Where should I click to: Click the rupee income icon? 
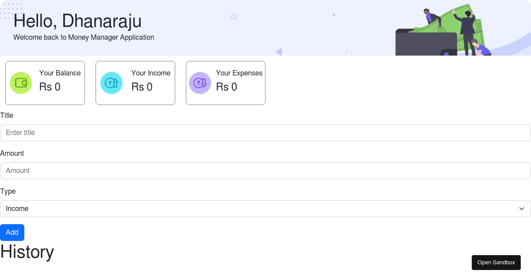tap(112, 83)
